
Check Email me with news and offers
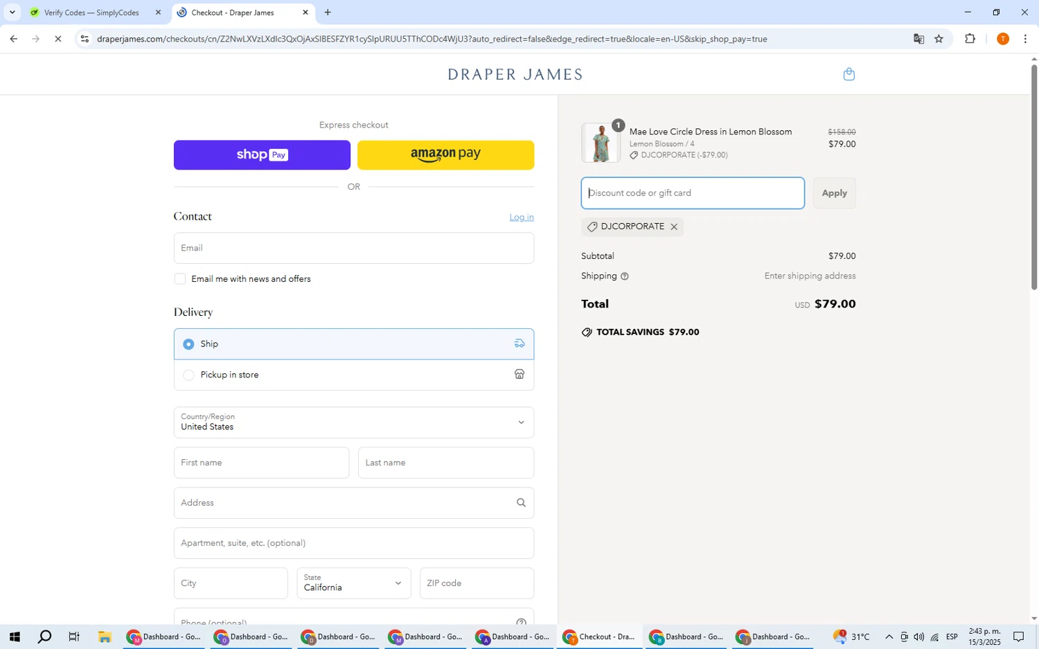(x=180, y=279)
